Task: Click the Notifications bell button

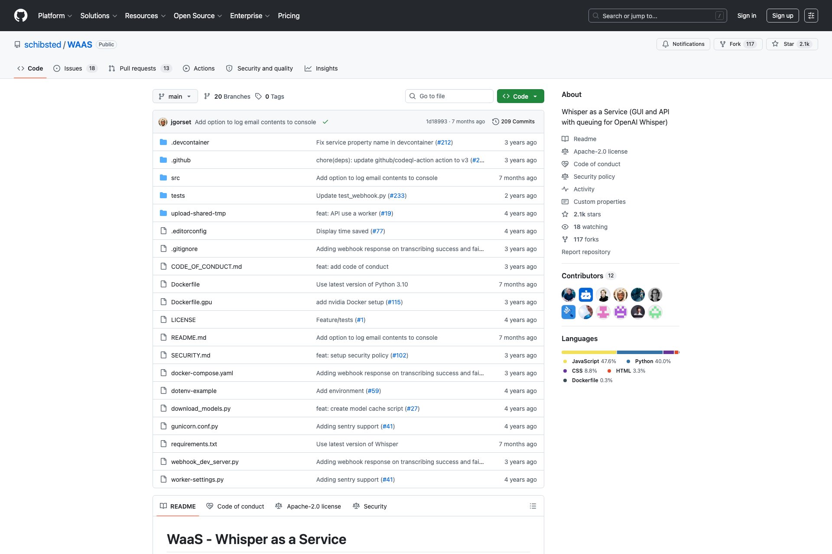Action: point(683,44)
